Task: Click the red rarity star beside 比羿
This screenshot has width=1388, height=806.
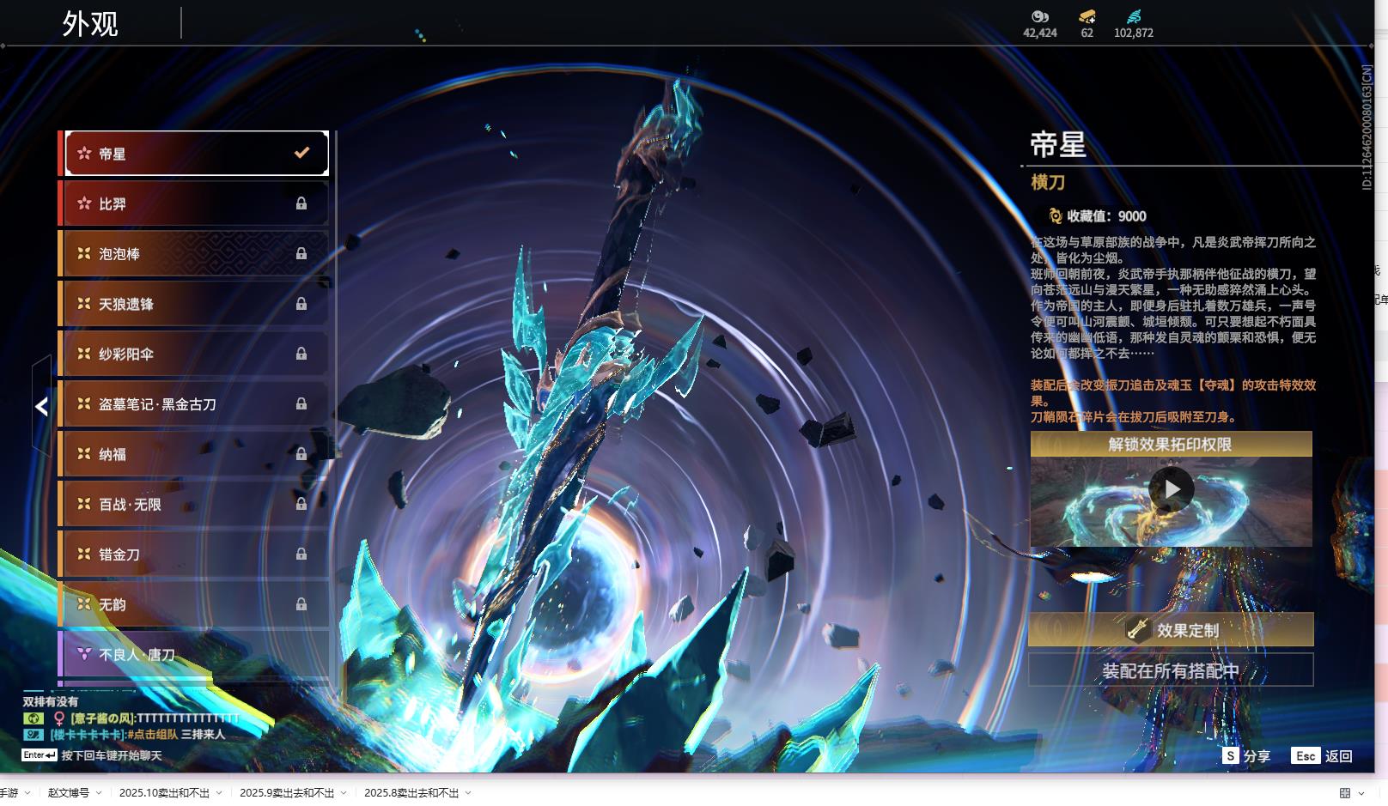Action: [84, 203]
